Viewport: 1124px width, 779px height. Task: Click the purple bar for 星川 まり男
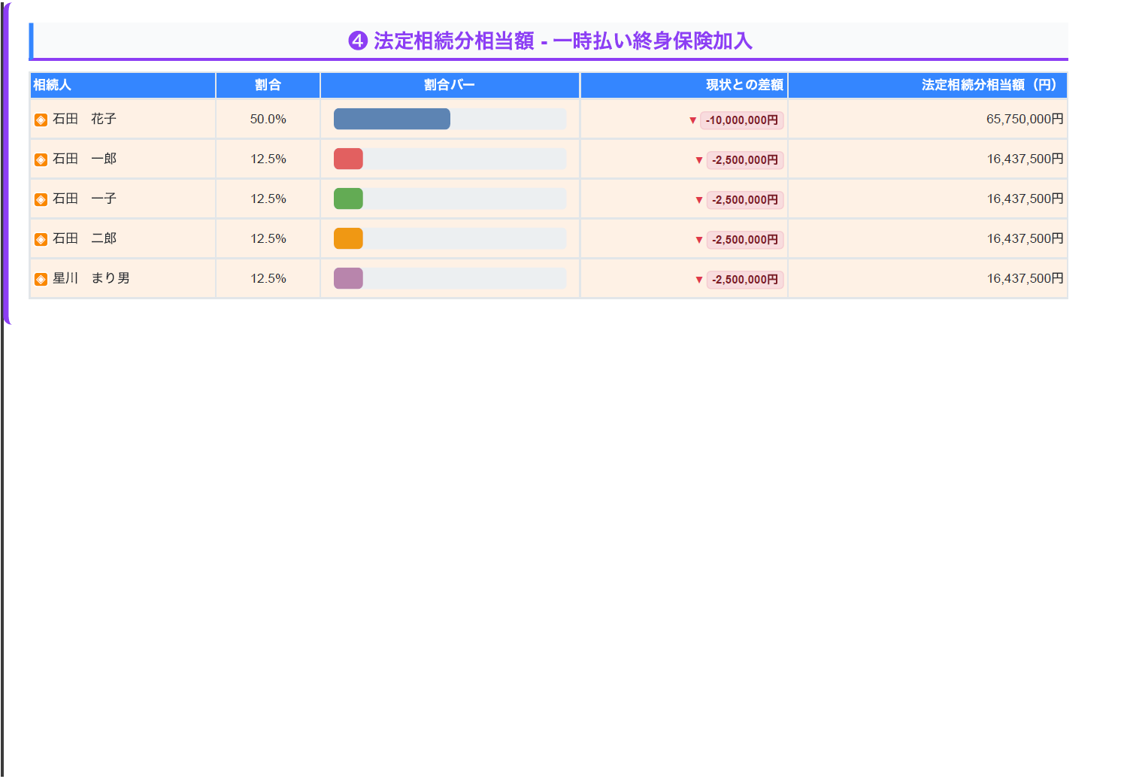tap(348, 278)
